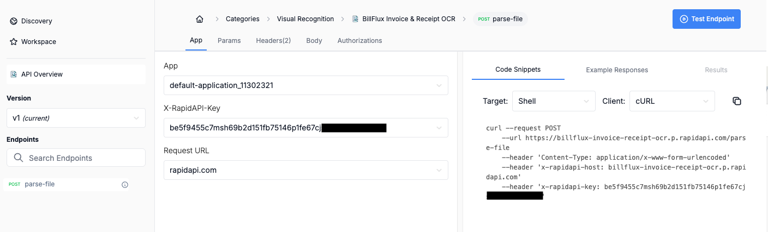Expand the Request URL dropdown
The image size is (768, 232).
click(x=305, y=170)
